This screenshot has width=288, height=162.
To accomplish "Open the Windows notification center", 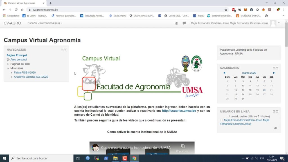I will [x=282, y=158].
